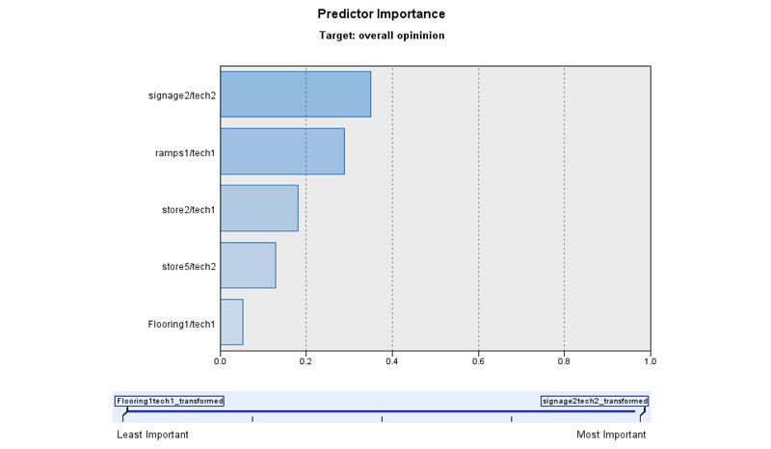Click the store2/tech1 axis label
771x449 pixels.
187,209
